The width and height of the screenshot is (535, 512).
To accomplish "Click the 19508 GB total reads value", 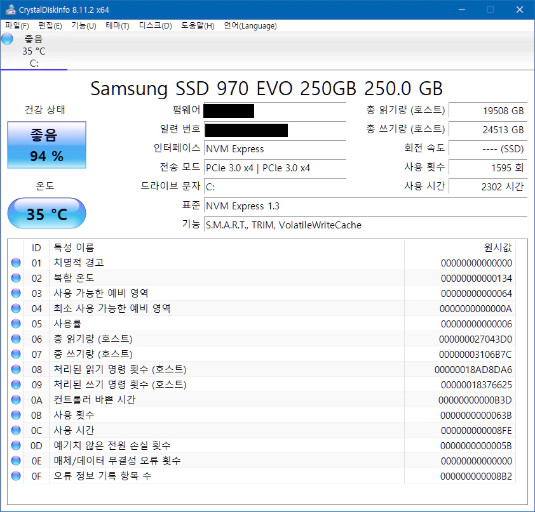I will 488,111.
